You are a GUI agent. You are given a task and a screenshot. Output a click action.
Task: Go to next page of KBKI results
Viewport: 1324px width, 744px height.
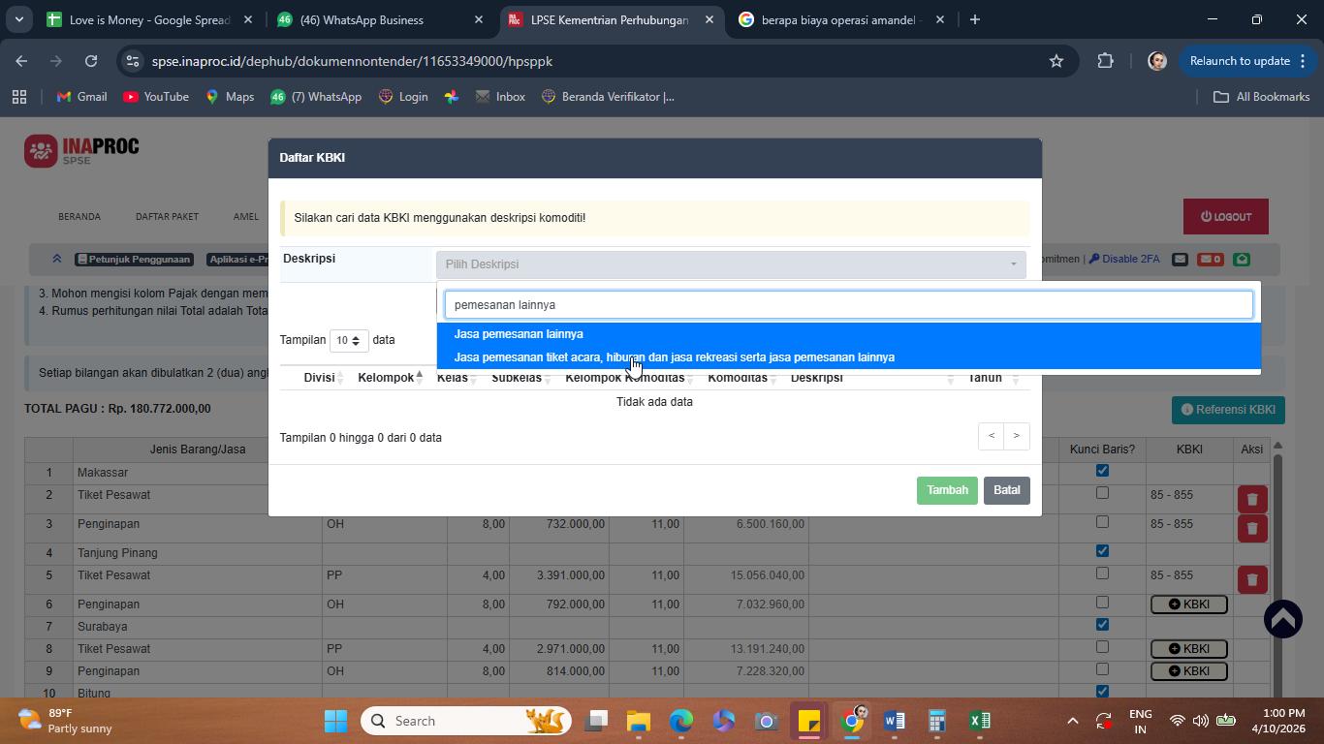tap(1016, 436)
